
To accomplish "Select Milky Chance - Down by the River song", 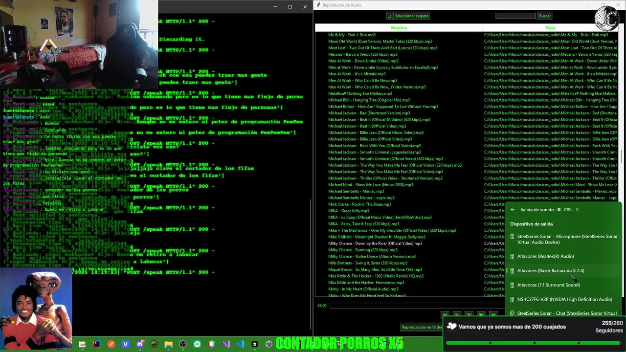I will click(x=375, y=243).
